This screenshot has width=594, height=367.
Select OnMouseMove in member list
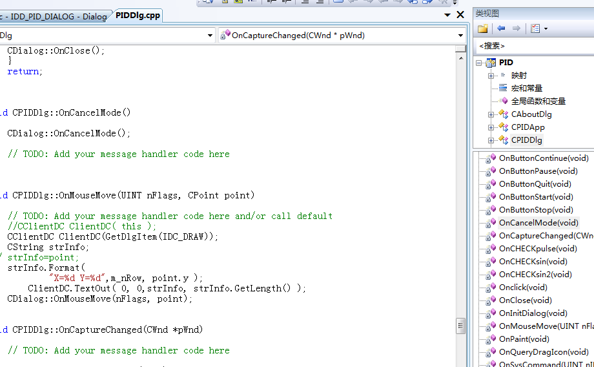[x=546, y=326]
